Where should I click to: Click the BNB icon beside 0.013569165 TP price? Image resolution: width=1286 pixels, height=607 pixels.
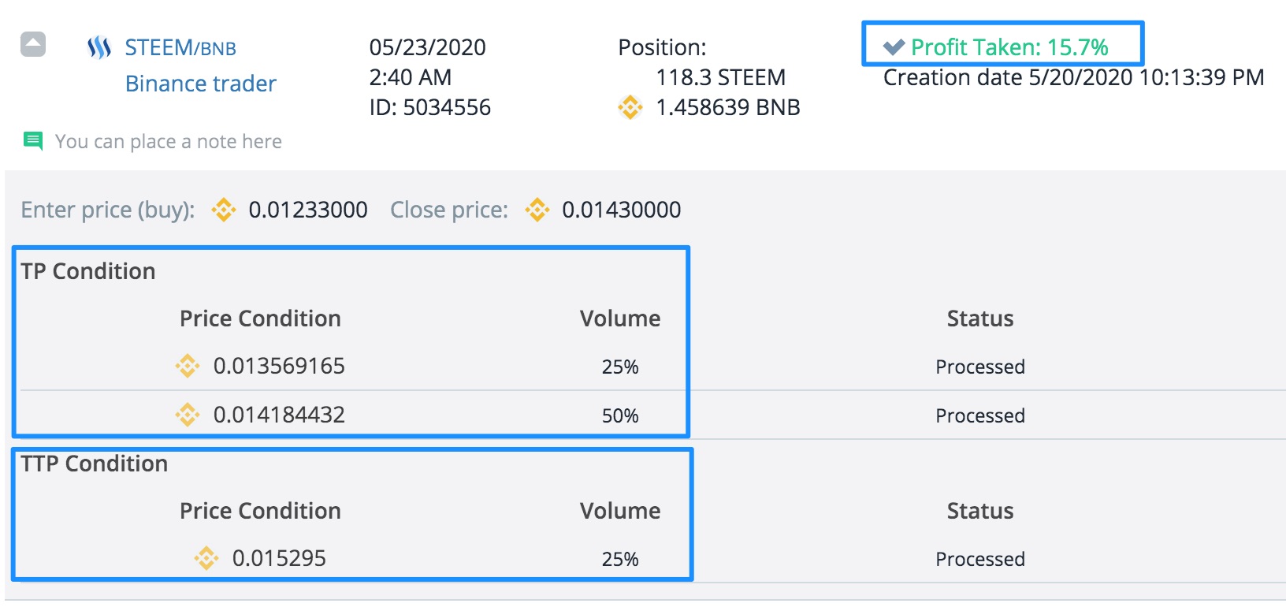pos(188,366)
